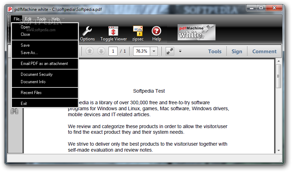Go to the next page with the down arrow
Image resolution: width=292 pixels, height=172 pixels.
click(x=101, y=51)
